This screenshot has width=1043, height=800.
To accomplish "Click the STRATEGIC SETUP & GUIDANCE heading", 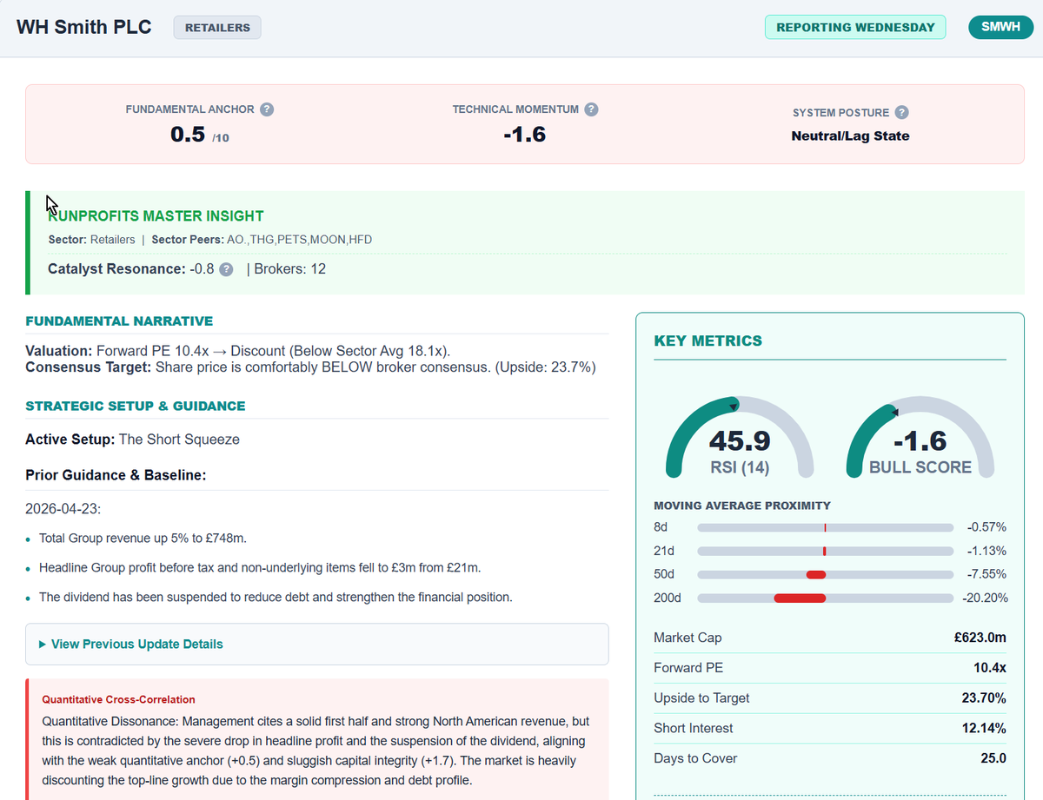I will [136, 406].
